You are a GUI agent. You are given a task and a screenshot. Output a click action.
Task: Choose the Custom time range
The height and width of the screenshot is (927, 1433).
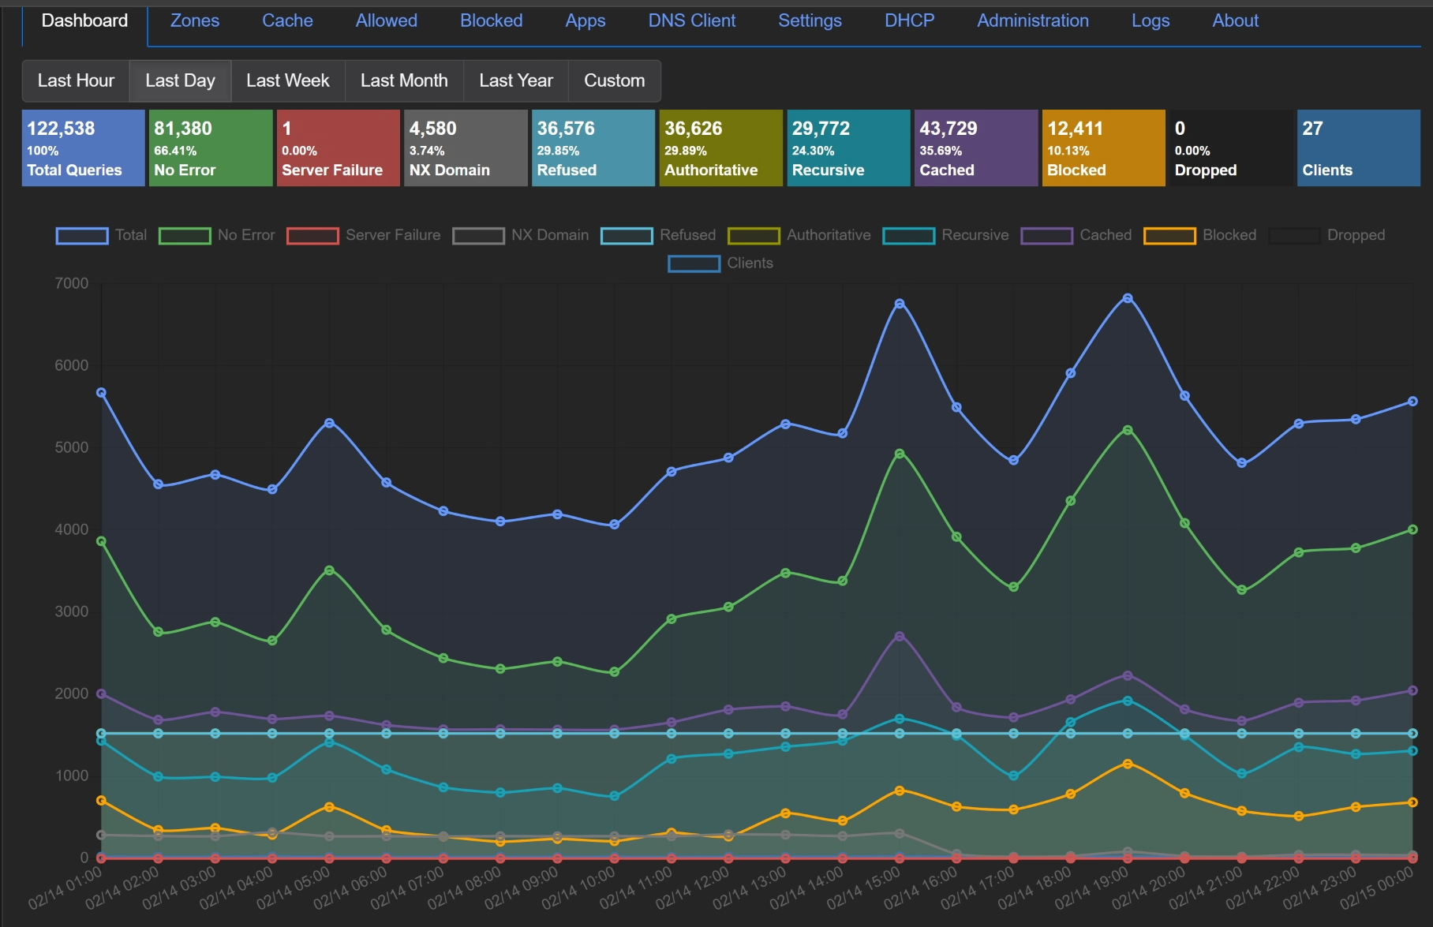coord(614,80)
